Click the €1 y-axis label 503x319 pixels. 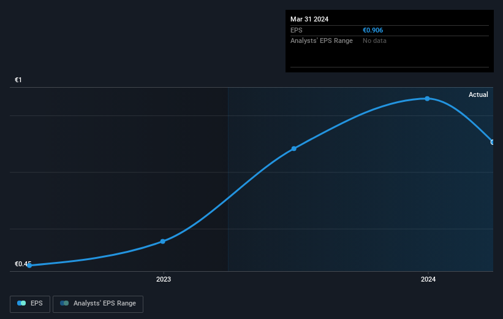[x=18, y=80]
